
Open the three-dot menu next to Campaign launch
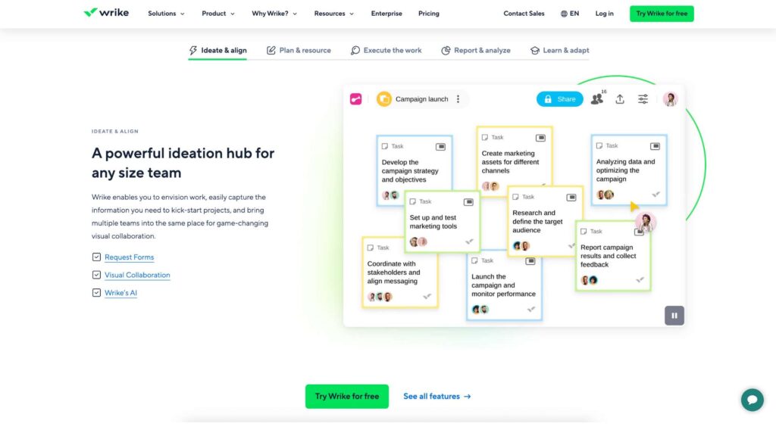tap(458, 99)
